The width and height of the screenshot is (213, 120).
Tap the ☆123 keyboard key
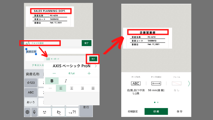click(x=31, y=83)
